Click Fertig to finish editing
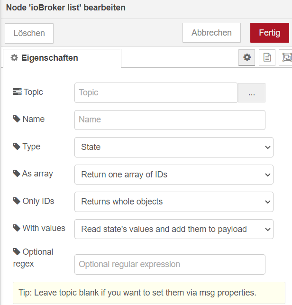Viewport: 292px width, 305px height. (270, 33)
